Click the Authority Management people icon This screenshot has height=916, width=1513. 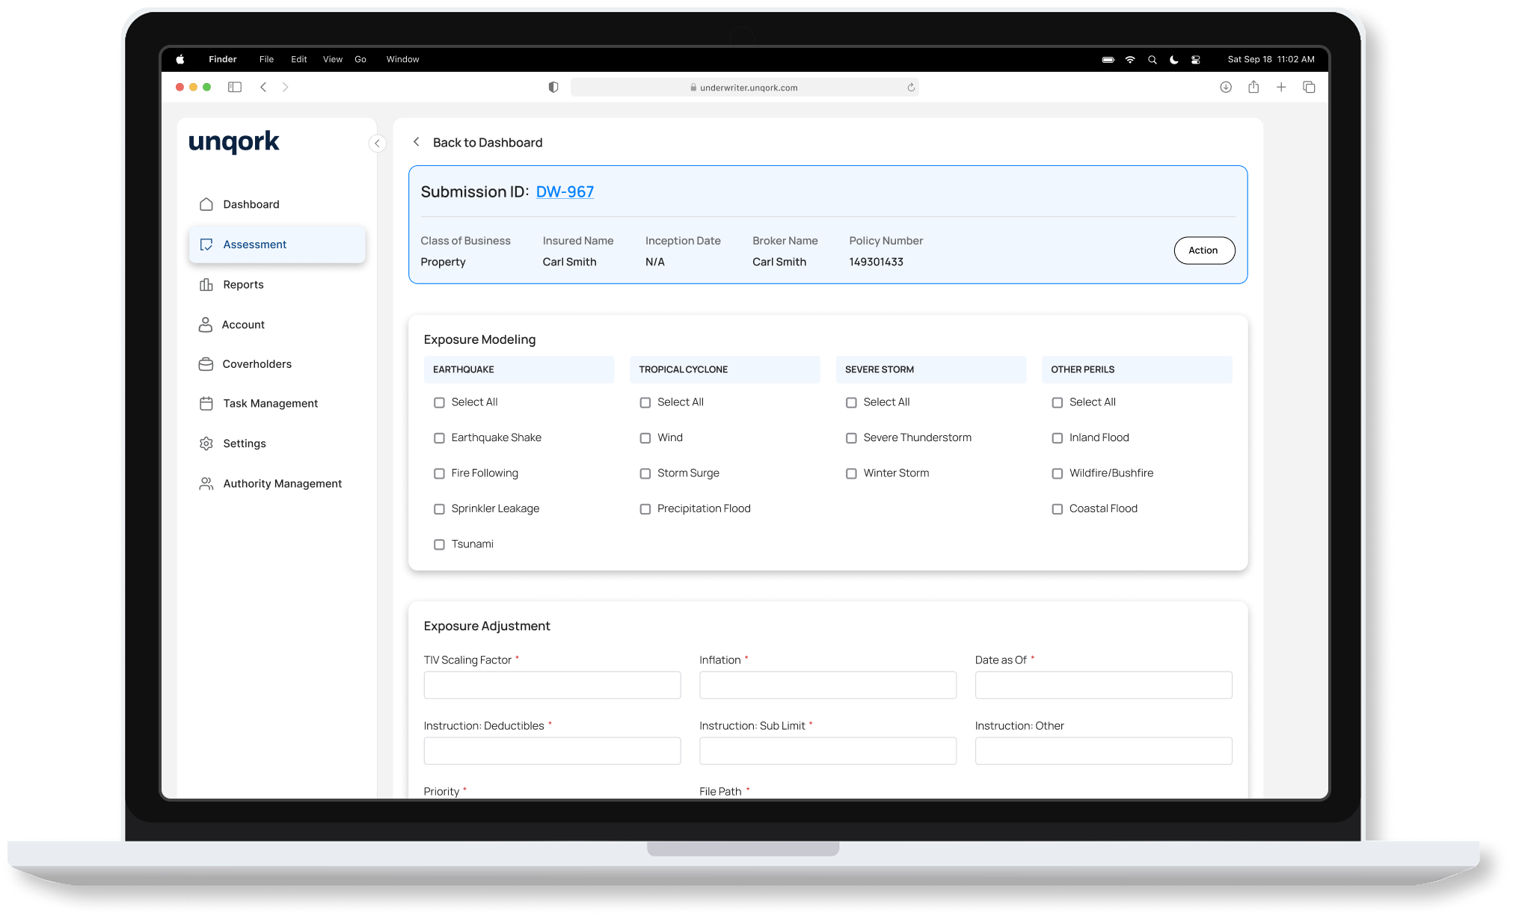coord(206,484)
